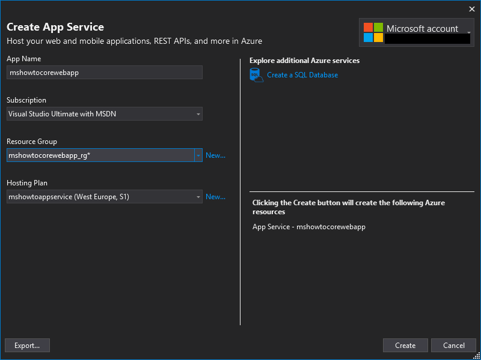Cancel the App Service creation
This screenshot has width=481, height=360.
tap(453, 346)
